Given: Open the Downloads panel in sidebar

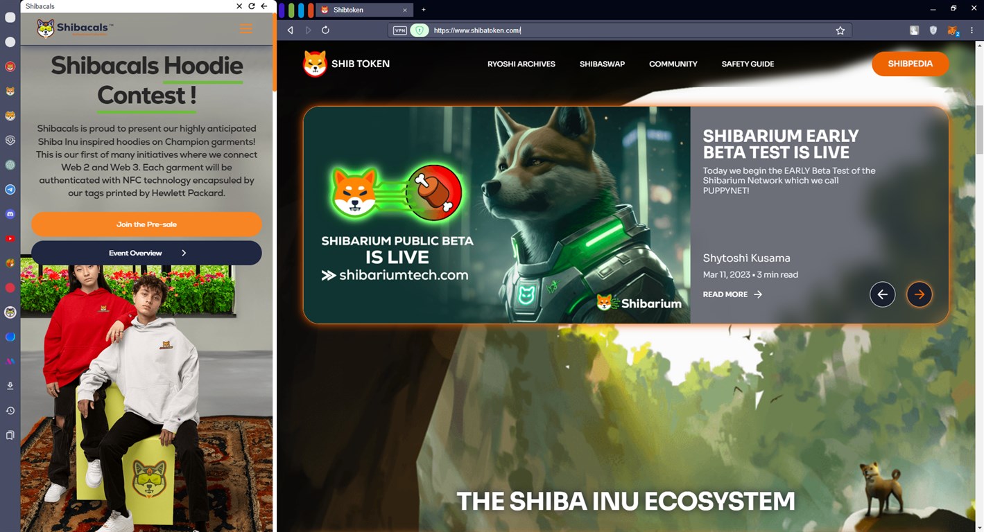Looking at the screenshot, I should 10,386.
